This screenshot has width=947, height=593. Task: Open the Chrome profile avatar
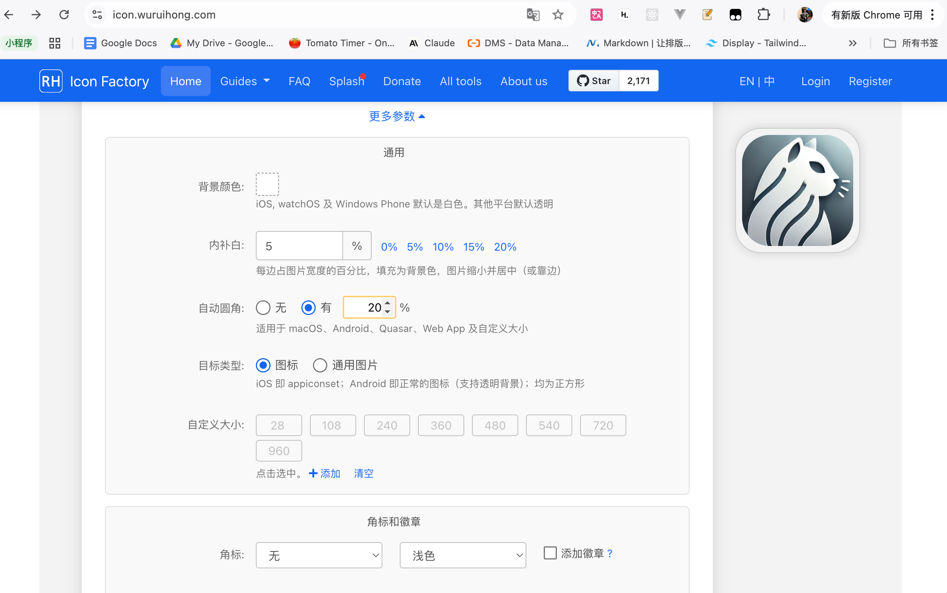click(x=805, y=15)
